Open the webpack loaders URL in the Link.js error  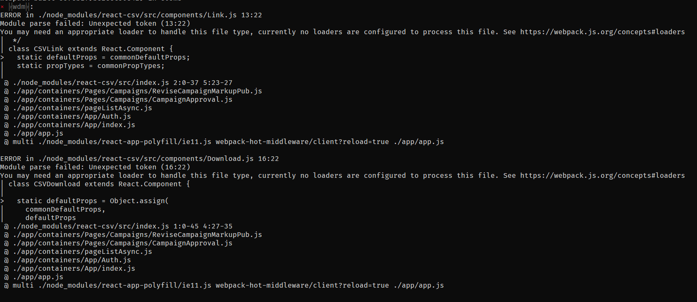(602, 32)
